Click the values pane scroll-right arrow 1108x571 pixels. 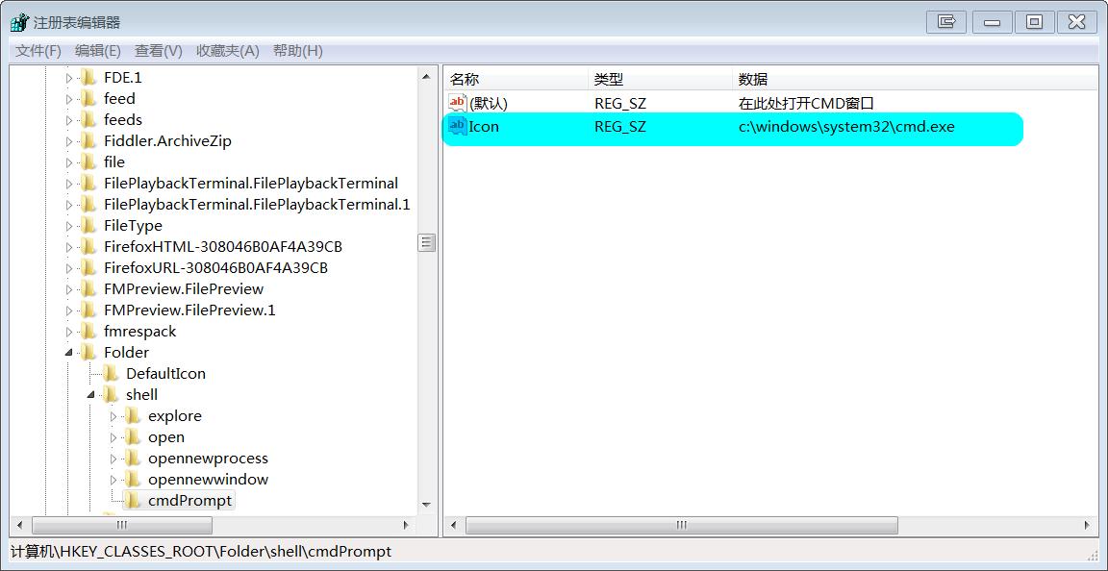[x=1087, y=525]
